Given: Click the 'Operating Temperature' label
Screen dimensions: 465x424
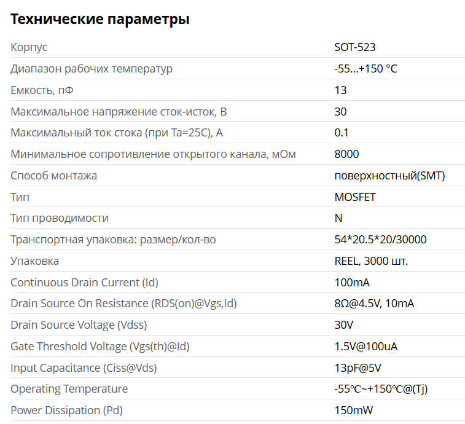Looking at the screenshot, I should pyautogui.click(x=69, y=389).
